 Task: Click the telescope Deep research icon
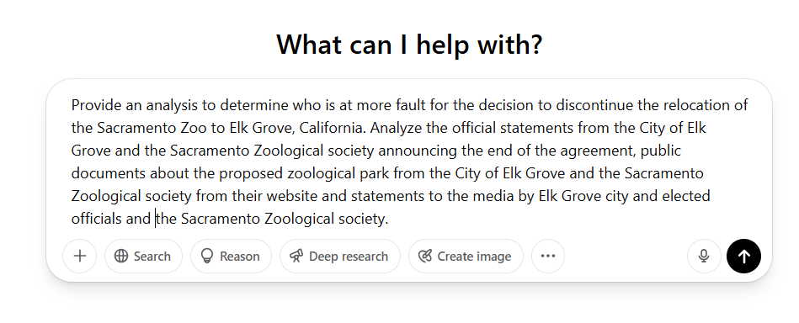pos(296,257)
